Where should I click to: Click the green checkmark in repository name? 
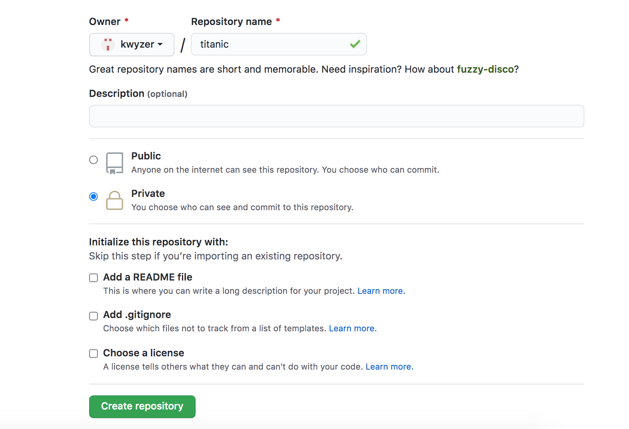click(x=355, y=44)
